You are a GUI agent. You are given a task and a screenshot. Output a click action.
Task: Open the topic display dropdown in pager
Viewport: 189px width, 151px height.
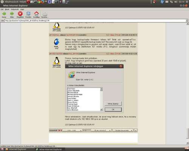tap(122, 131)
